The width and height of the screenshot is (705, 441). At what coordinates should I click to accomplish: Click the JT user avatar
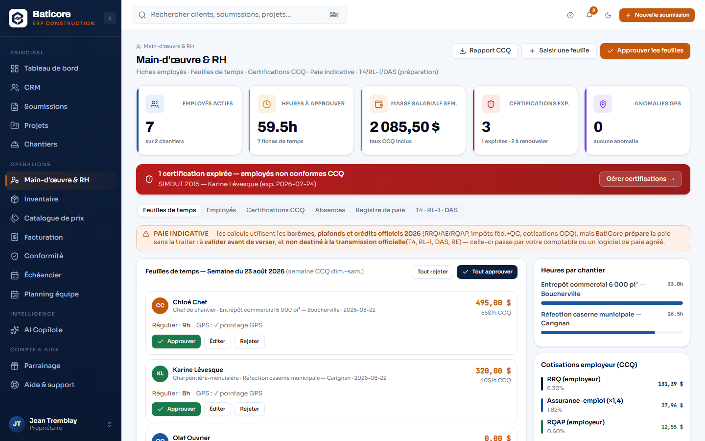[17, 424]
